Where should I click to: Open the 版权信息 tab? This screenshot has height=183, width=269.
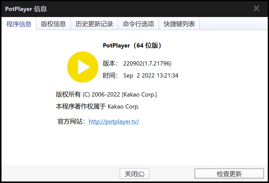(x=53, y=24)
